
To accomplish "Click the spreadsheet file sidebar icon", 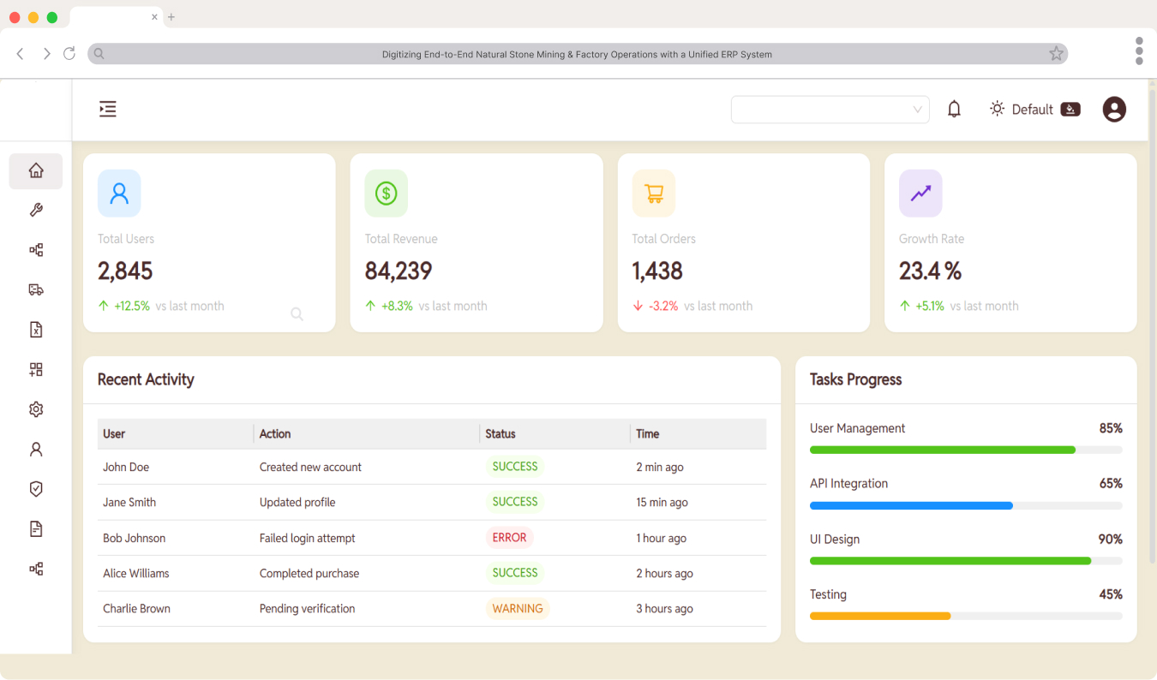I will [x=36, y=330].
